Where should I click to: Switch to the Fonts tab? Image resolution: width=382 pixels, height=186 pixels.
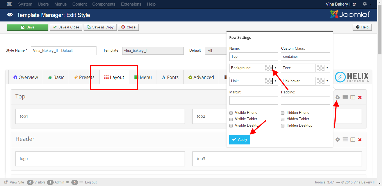[x=170, y=77]
